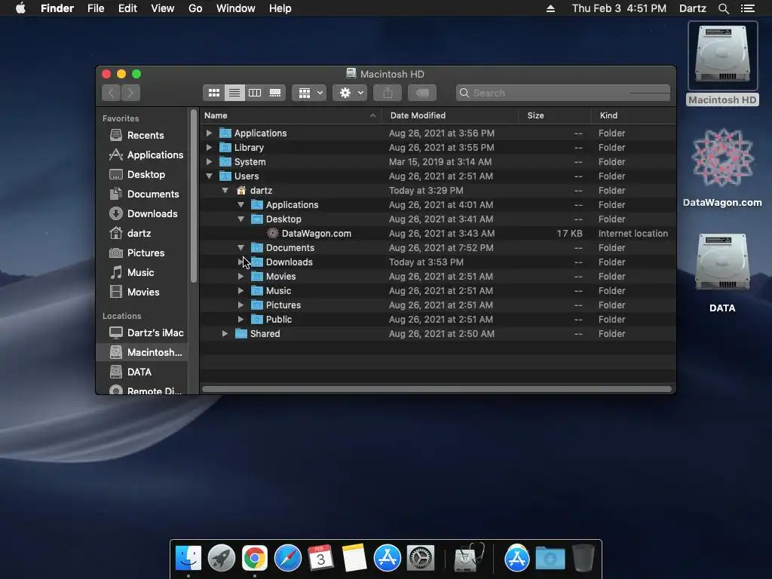
Task: Expand the Pictures folder triangle
Action: point(240,305)
